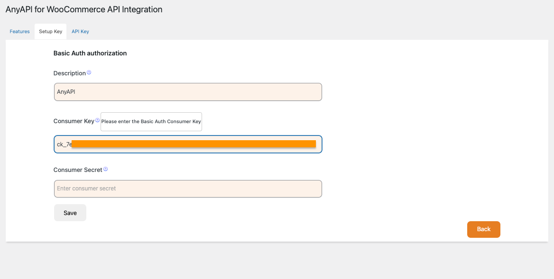Click the orange masked portion of the key

pyautogui.click(x=194, y=144)
